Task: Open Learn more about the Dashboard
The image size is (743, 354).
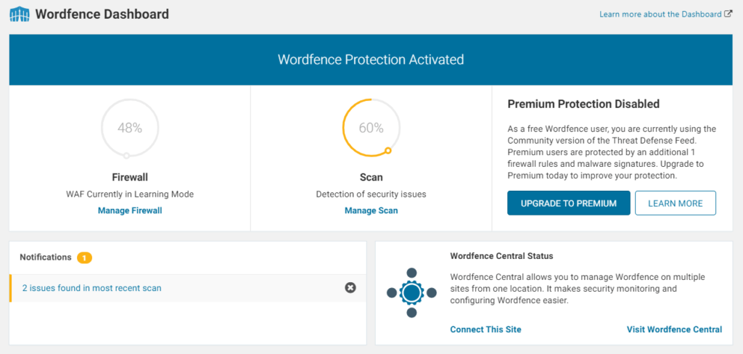Action: [660, 15]
